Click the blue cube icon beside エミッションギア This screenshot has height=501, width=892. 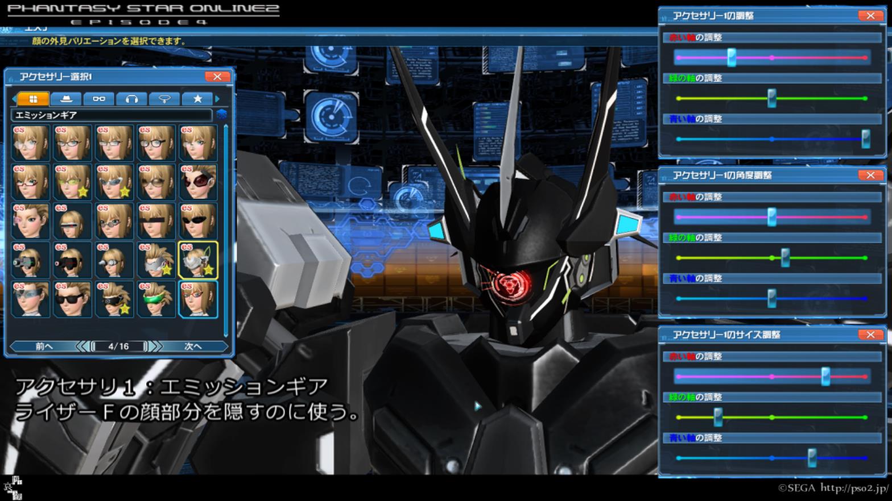(x=221, y=115)
